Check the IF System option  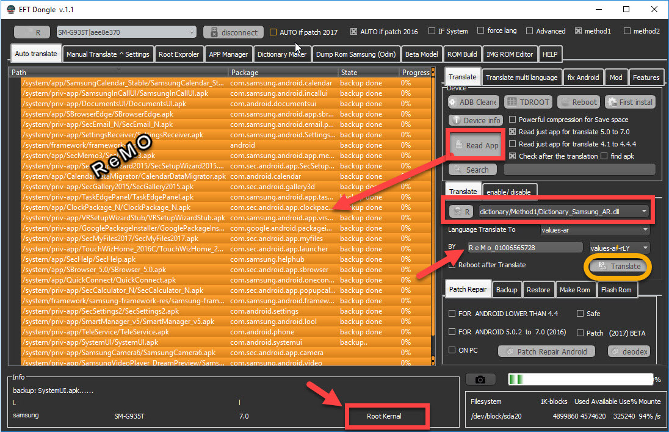[x=432, y=31]
